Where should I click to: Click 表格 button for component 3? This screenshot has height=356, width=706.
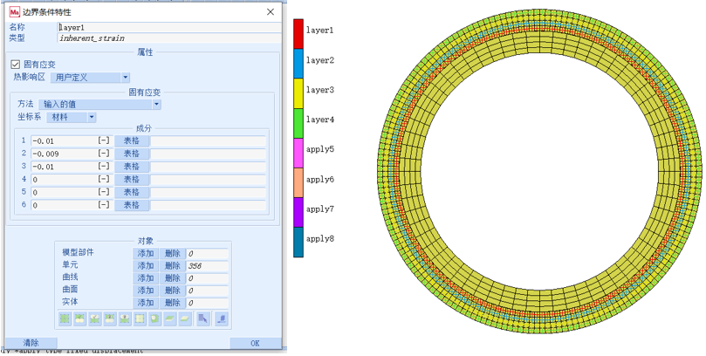(132, 167)
